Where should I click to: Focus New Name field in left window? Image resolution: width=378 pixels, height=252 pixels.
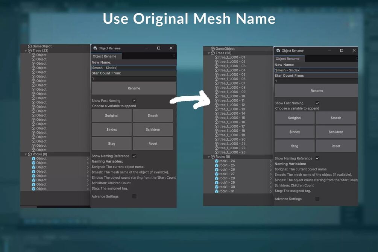click(134, 68)
